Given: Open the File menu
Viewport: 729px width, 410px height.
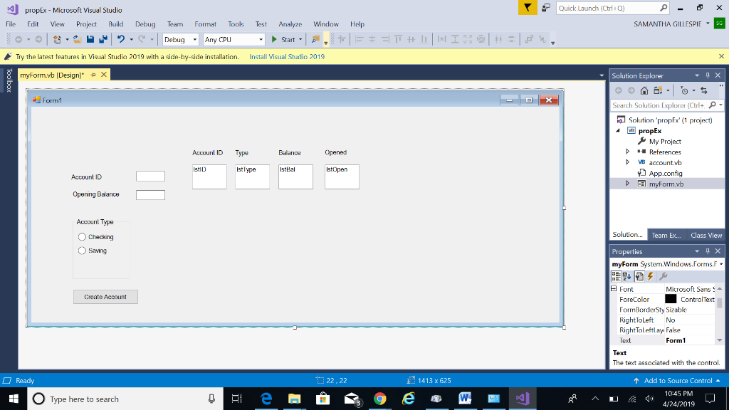Looking at the screenshot, I should pos(11,24).
